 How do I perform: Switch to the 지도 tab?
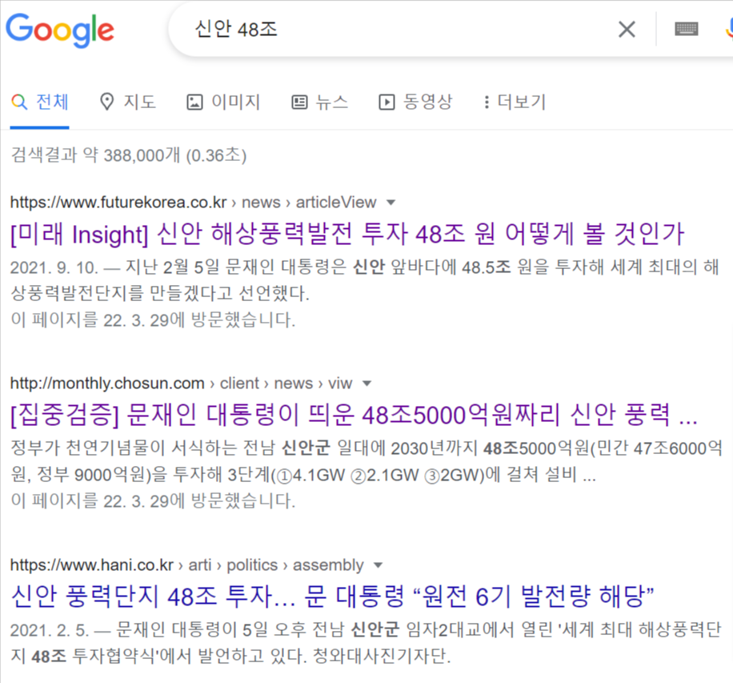tap(127, 102)
